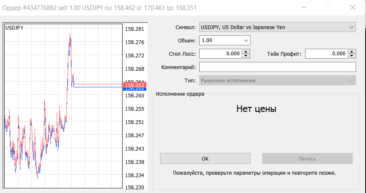
Task: Click the Печать button
Action: point(307,158)
